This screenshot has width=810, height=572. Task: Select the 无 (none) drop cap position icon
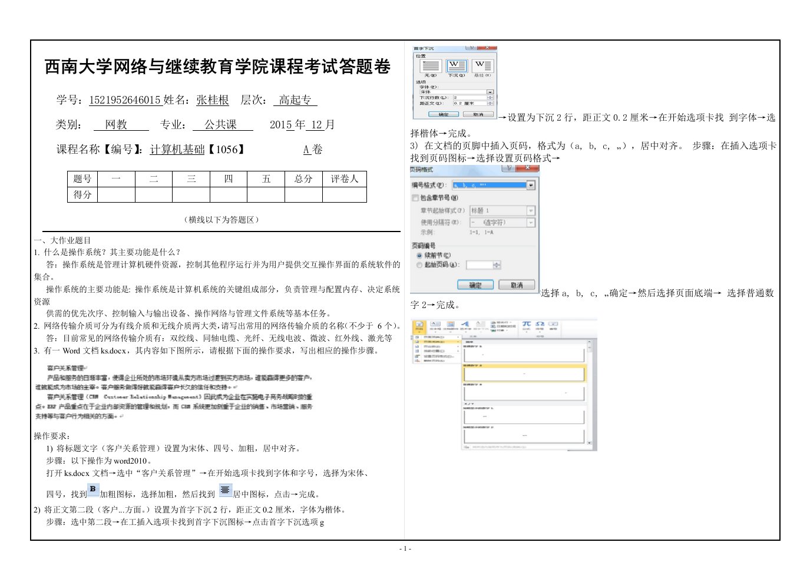tap(431, 66)
